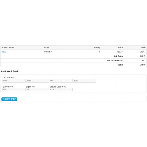
Task: Select the £4.02 shipping amount
Action: coord(143,61)
